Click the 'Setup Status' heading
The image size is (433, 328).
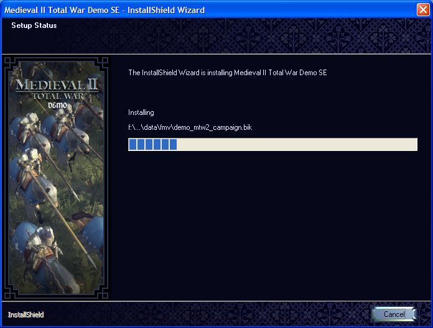[34, 25]
